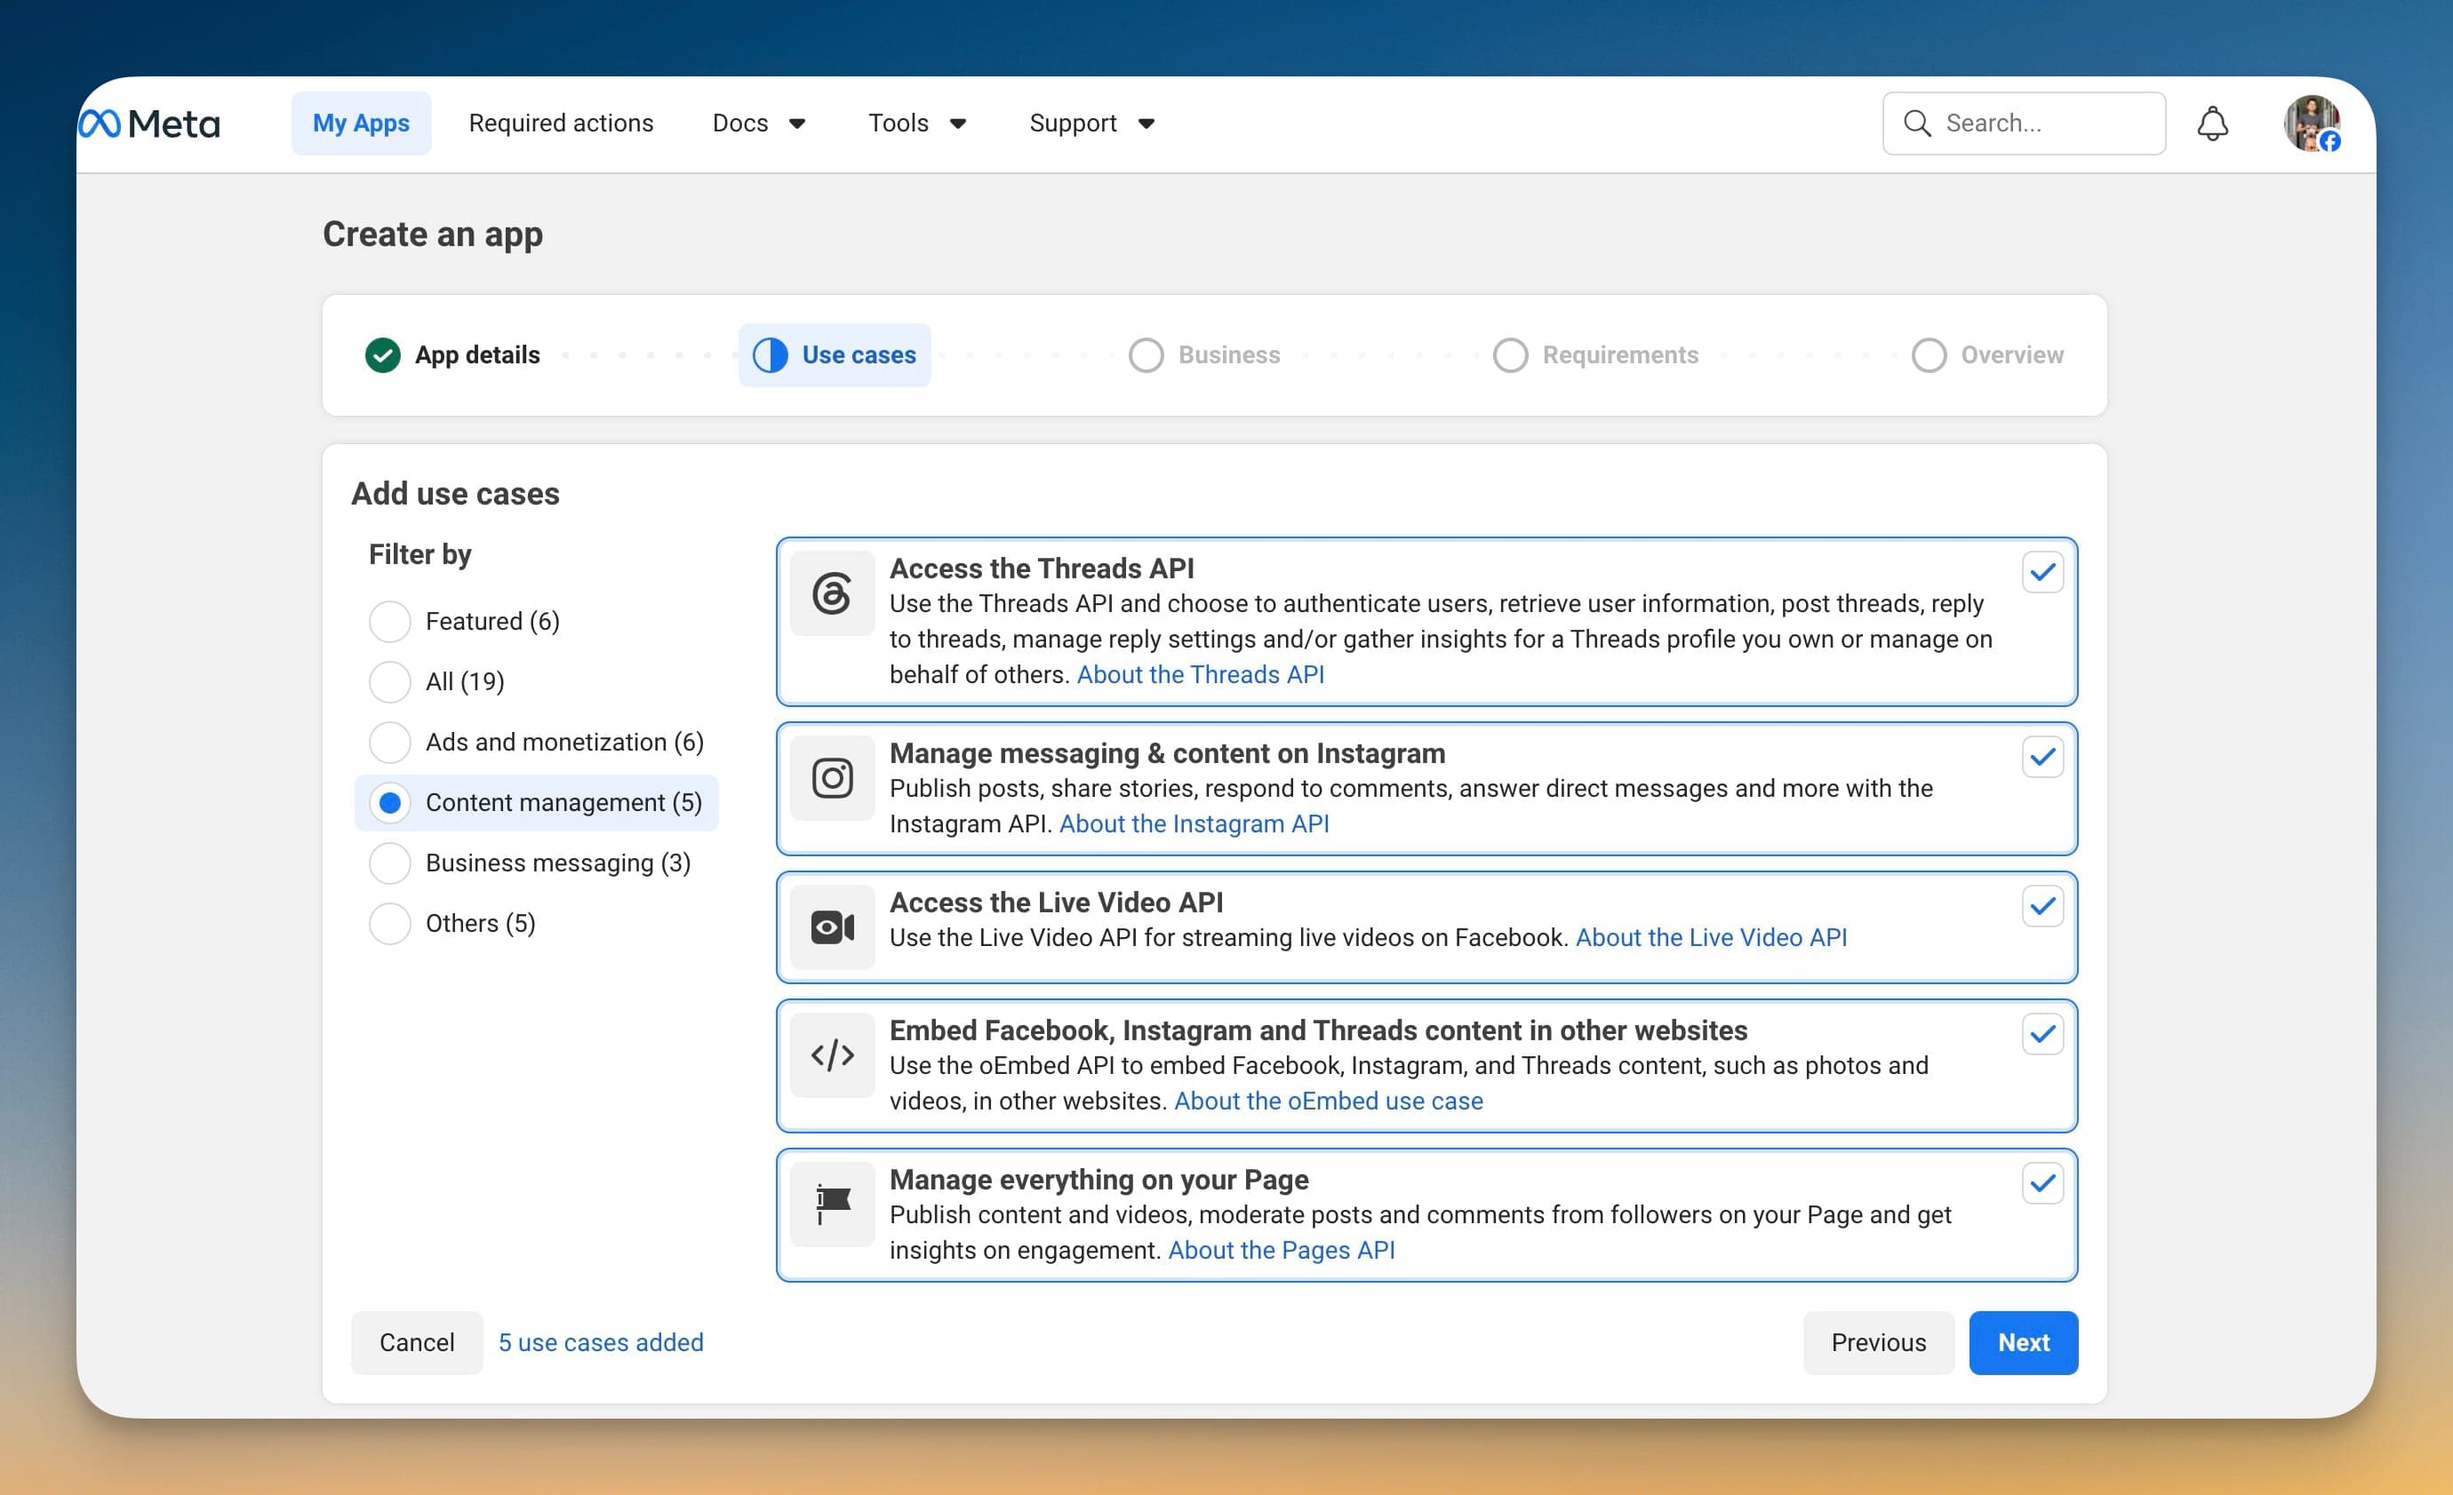
Task: Select the Use cases step label
Action: [x=859, y=355]
